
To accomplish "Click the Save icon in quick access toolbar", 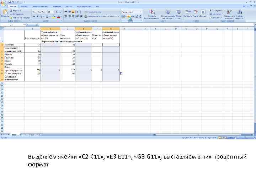I will 10,2.
